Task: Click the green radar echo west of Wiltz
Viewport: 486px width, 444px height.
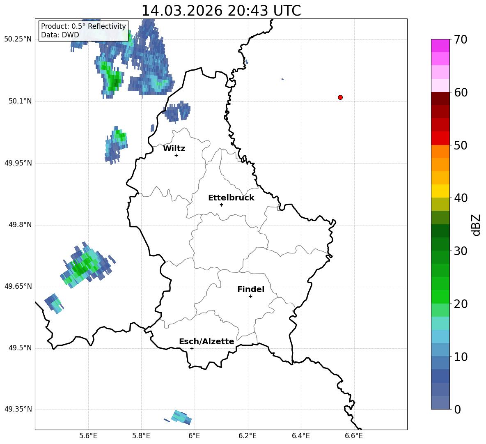Action: 116,145
